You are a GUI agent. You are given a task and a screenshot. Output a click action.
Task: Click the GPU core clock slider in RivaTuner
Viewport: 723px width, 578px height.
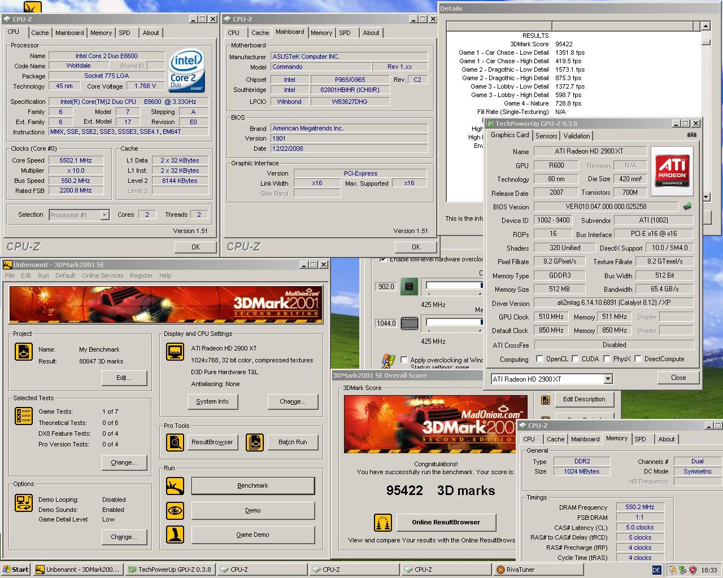click(454, 286)
